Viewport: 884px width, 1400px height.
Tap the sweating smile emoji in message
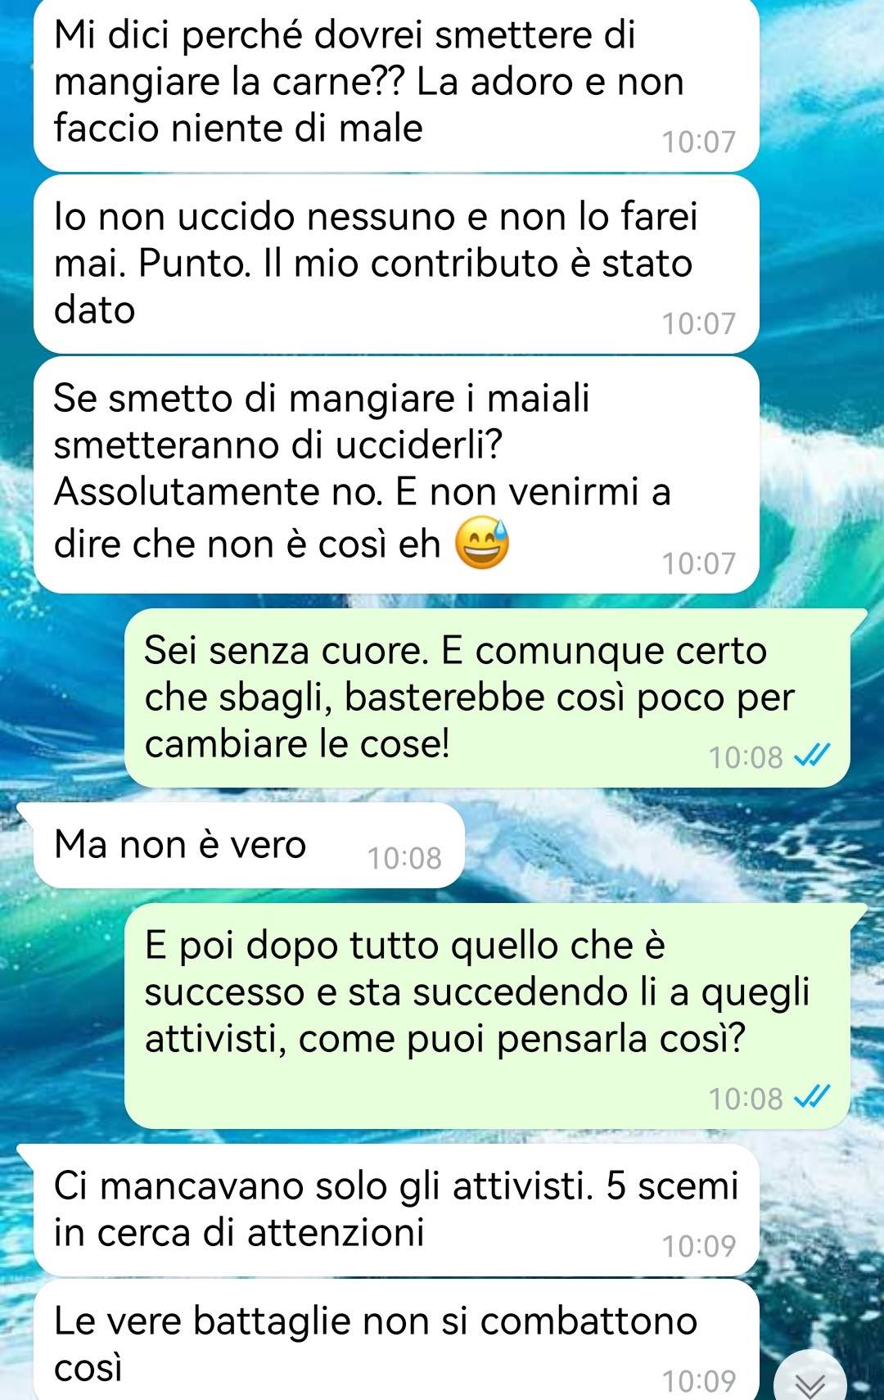coord(481,543)
